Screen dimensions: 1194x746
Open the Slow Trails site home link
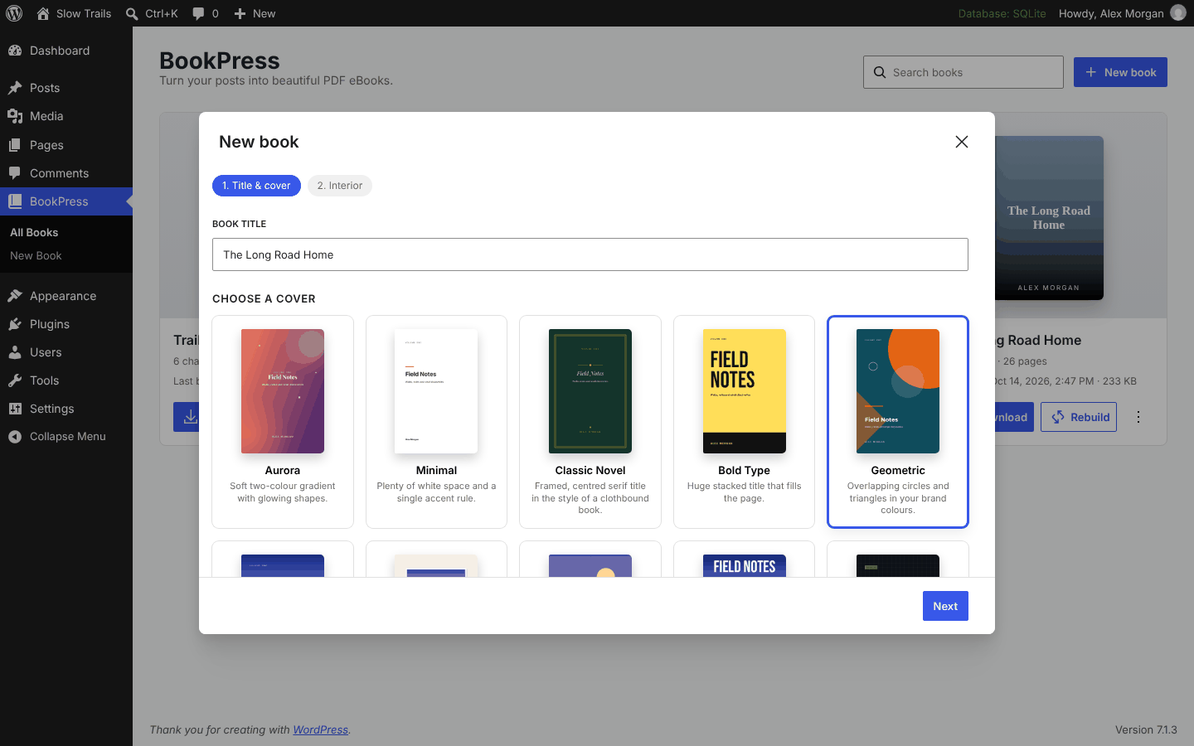click(x=74, y=13)
